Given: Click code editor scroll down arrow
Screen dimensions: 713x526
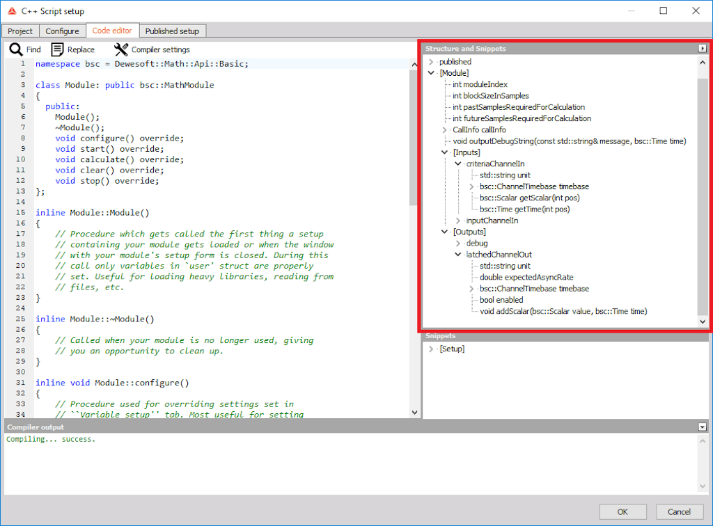Looking at the screenshot, I should click(414, 413).
